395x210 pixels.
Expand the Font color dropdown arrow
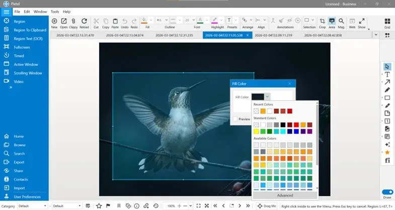pos(207,20)
